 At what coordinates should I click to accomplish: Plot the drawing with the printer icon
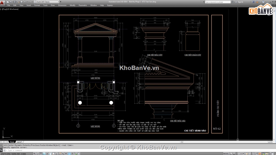point(21,2)
